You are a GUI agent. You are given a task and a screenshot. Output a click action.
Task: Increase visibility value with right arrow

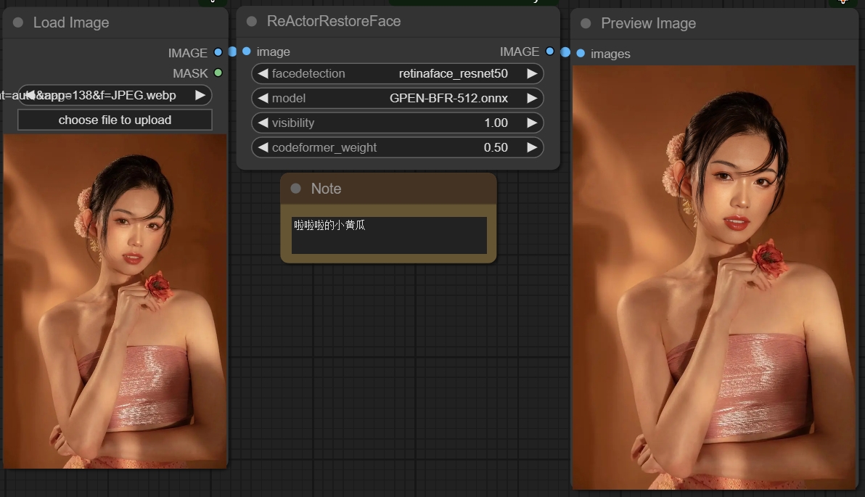tap(532, 123)
